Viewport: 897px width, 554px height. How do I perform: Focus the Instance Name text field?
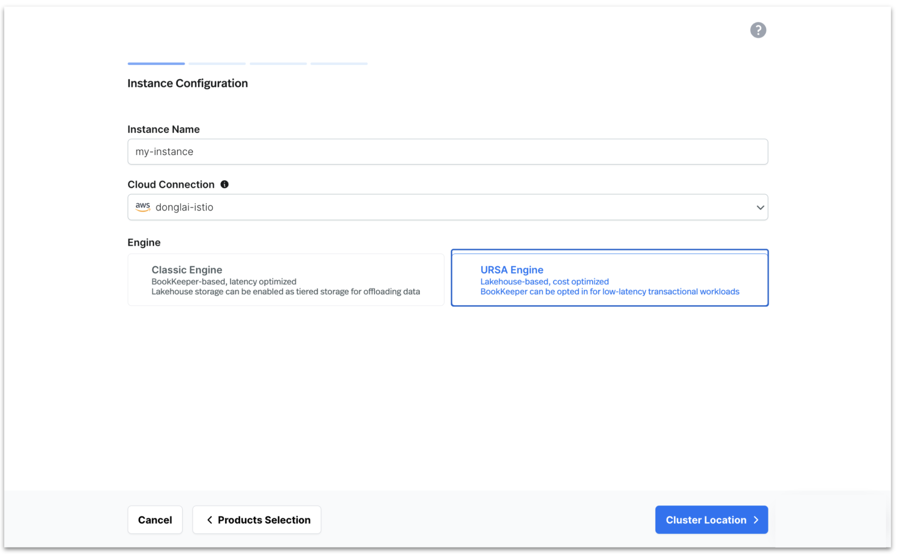click(x=447, y=152)
